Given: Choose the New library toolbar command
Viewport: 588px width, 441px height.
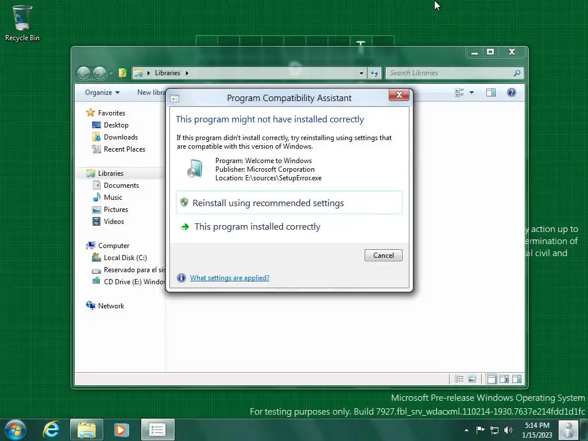Looking at the screenshot, I should 151,92.
